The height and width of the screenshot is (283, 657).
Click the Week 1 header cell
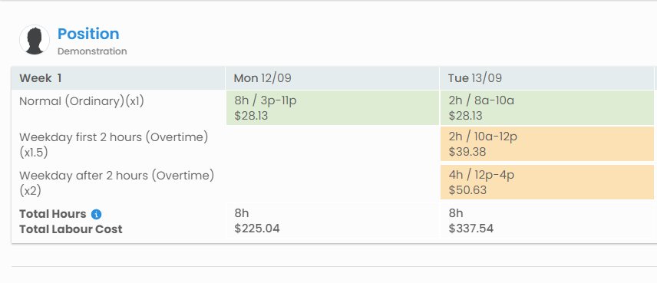(118, 78)
